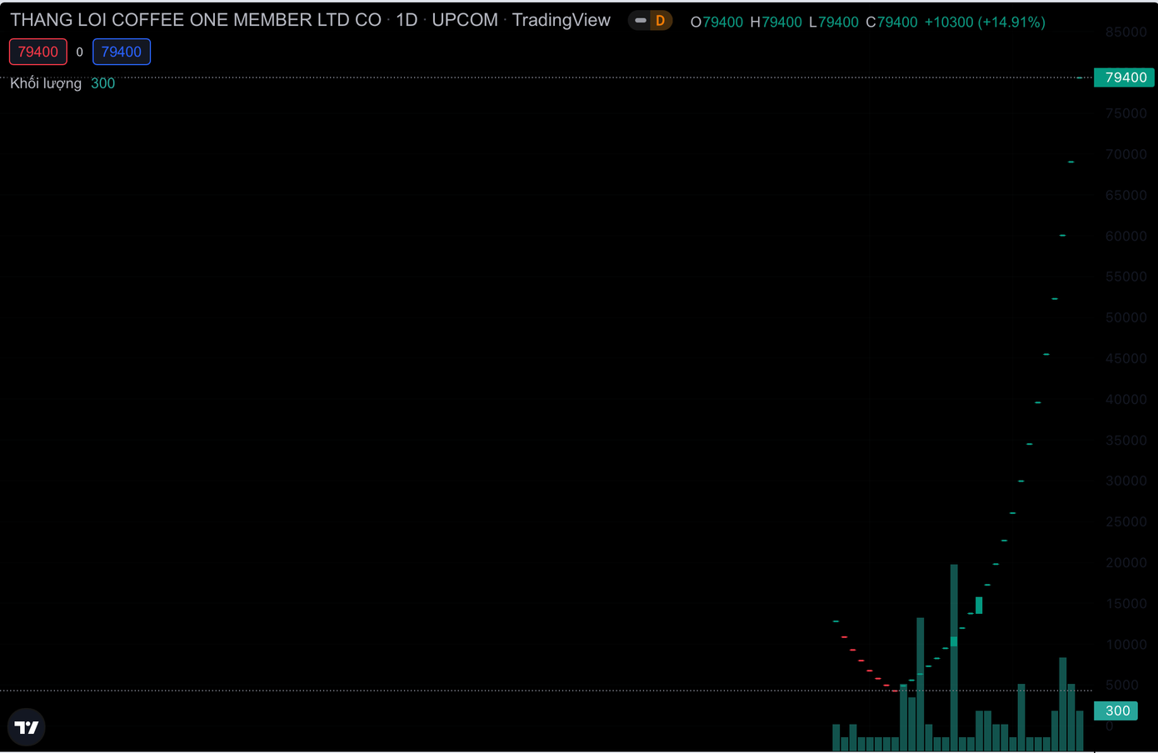Viewport: 1158px width, 753px height.
Task: Click the C79400 close price value
Action: pyautogui.click(x=891, y=22)
